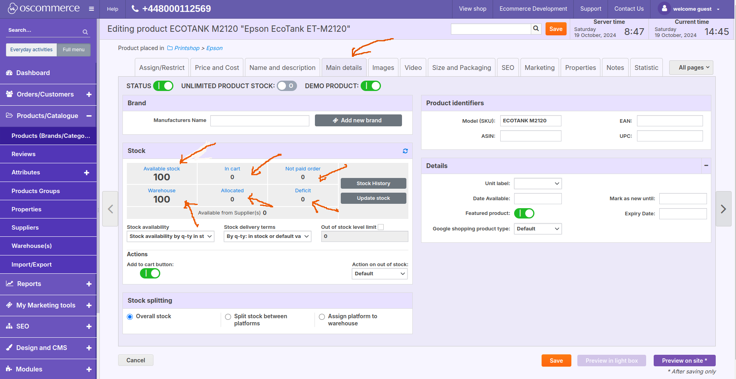
Task: Open the Unit label dropdown
Action: point(538,184)
